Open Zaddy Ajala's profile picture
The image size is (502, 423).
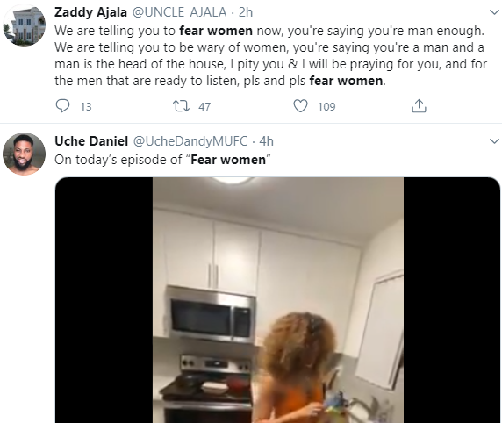point(24,25)
